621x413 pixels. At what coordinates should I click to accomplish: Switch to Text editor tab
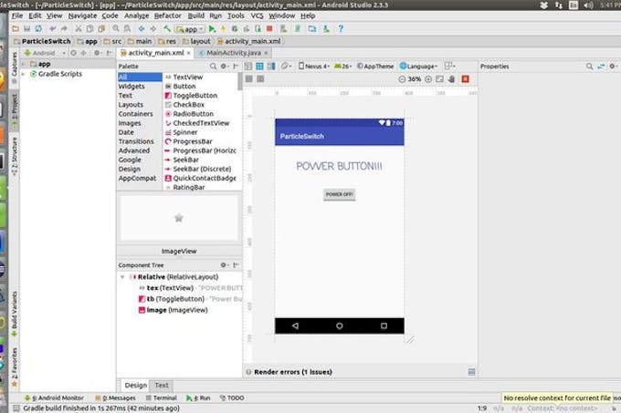(162, 386)
